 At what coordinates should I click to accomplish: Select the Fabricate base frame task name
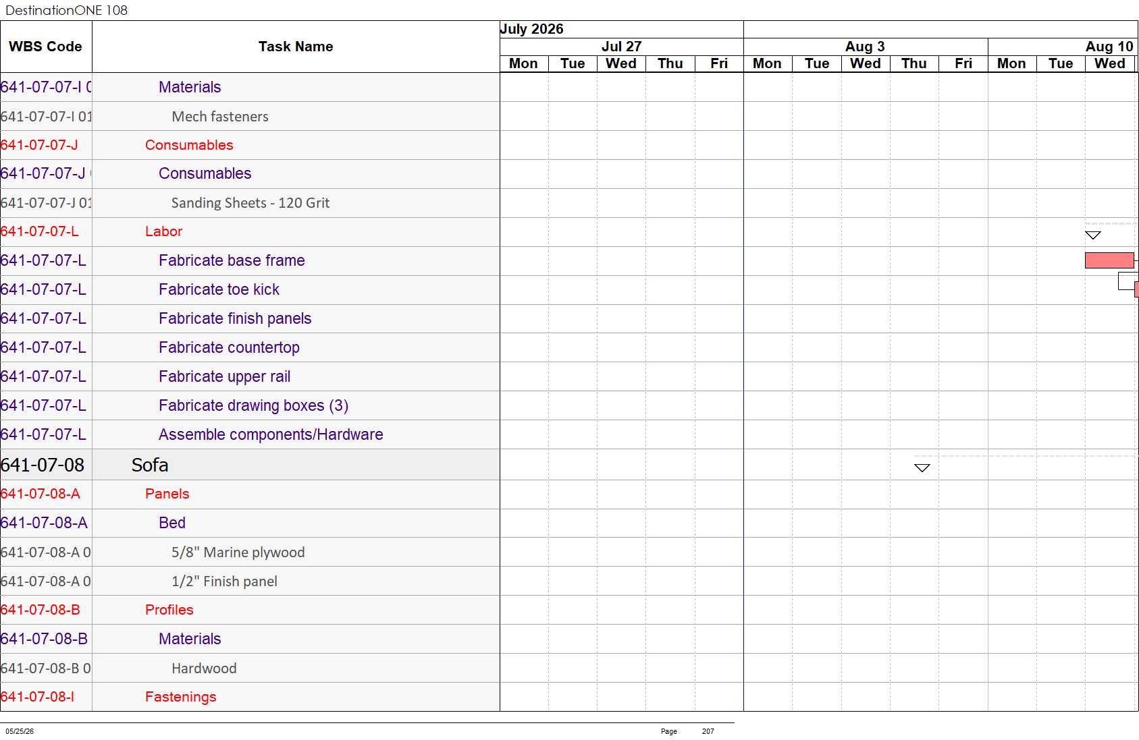(232, 260)
